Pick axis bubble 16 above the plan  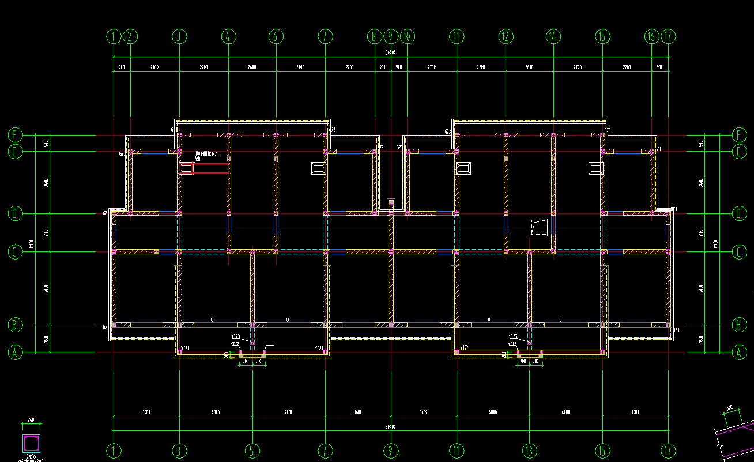651,37
